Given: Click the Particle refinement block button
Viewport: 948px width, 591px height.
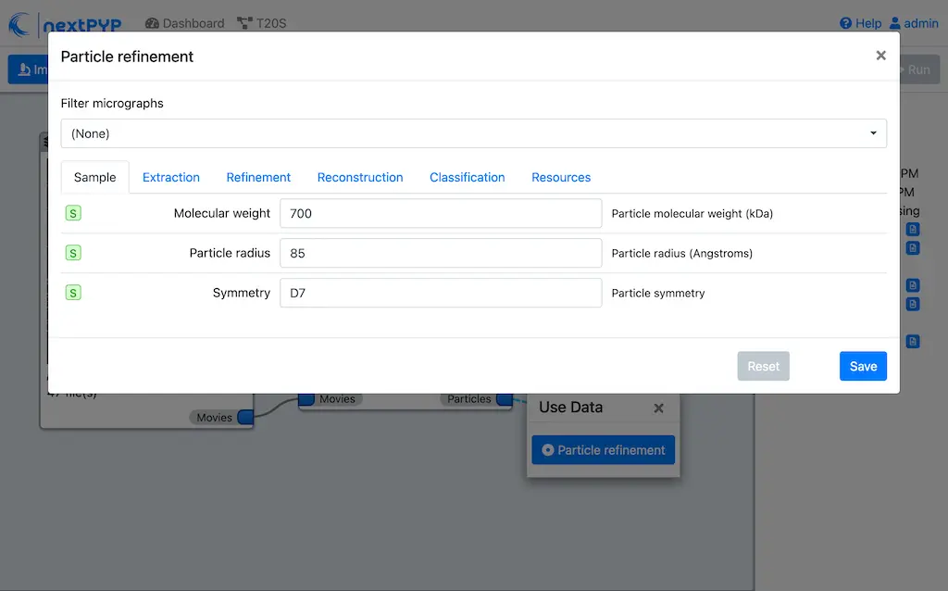Looking at the screenshot, I should (x=603, y=450).
